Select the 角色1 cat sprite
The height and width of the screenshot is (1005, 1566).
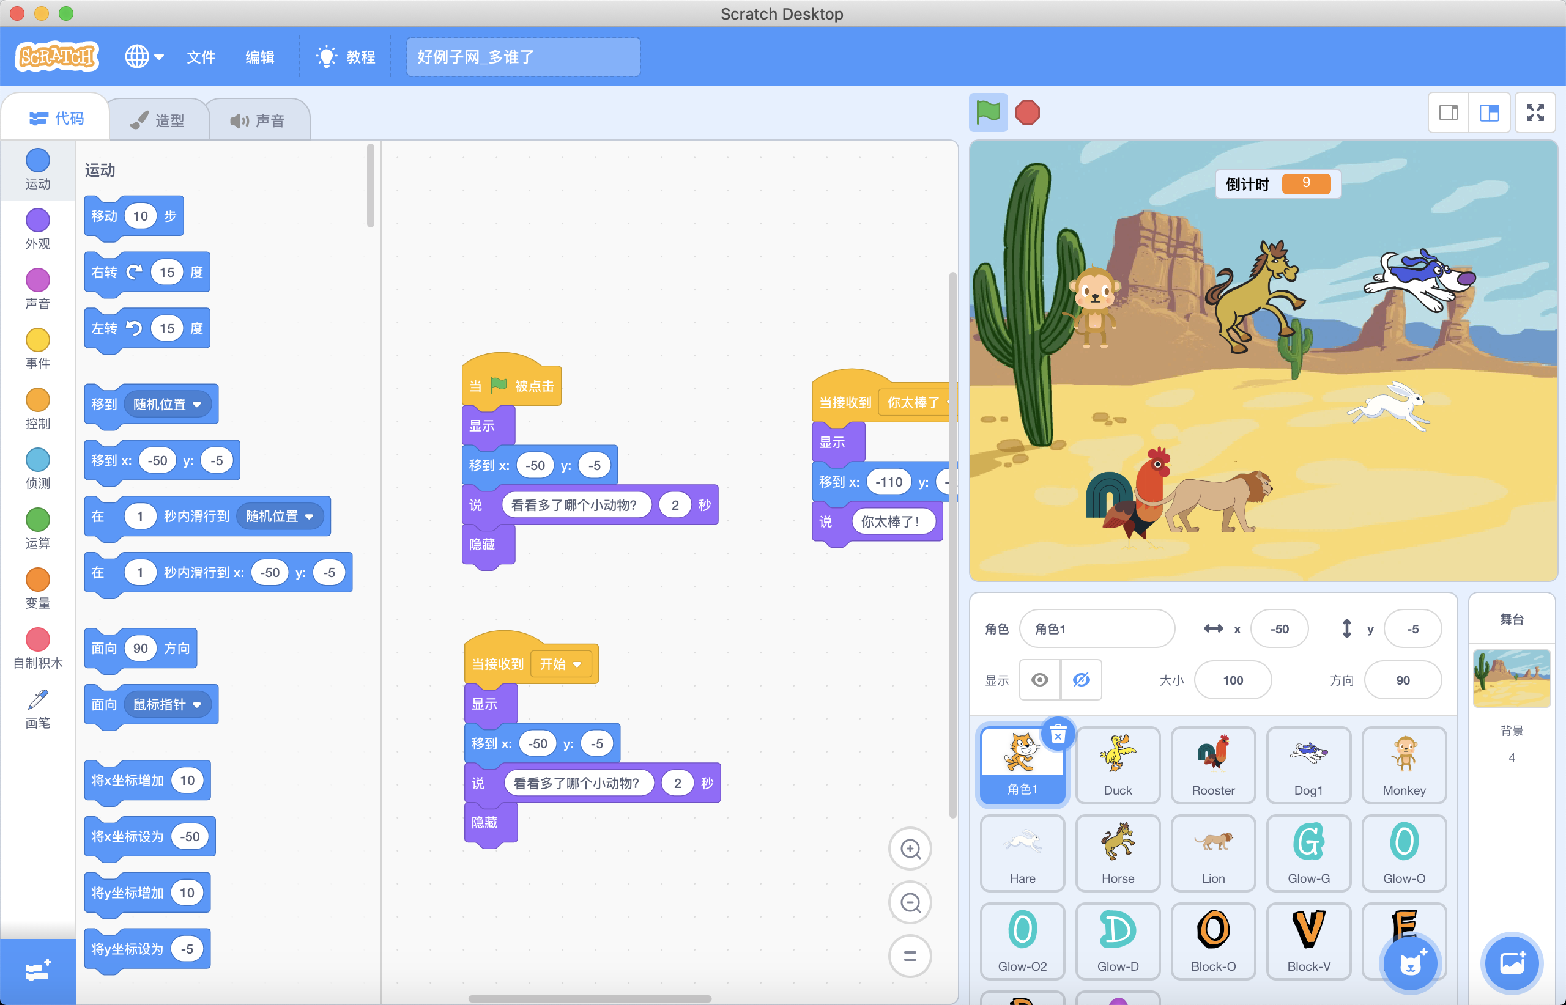pos(1023,766)
